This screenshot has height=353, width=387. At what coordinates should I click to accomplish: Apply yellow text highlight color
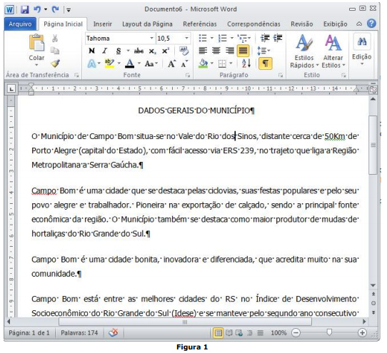pos(109,63)
